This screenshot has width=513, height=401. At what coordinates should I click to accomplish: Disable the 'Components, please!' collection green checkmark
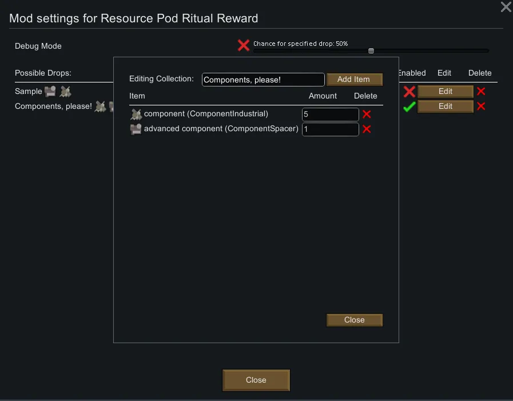click(x=409, y=107)
